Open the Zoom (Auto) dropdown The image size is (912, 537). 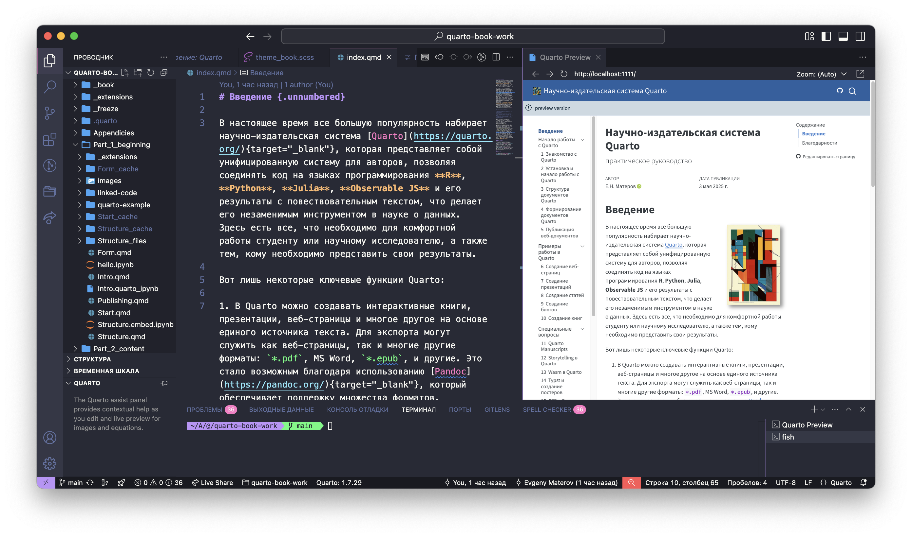pos(821,74)
